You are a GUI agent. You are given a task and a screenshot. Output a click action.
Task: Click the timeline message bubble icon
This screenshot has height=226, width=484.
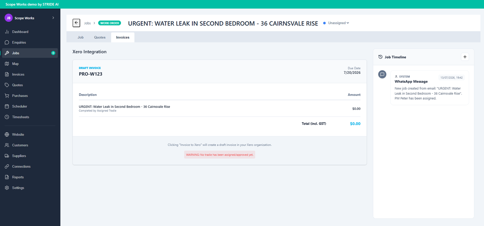[x=382, y=74]
